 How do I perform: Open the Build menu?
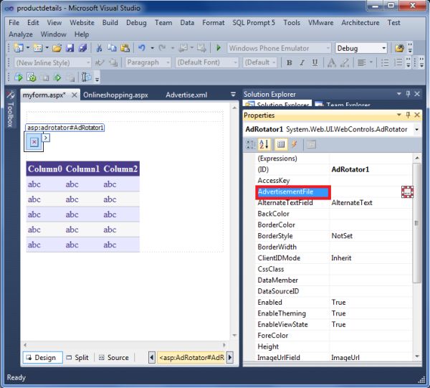(110, 22)
